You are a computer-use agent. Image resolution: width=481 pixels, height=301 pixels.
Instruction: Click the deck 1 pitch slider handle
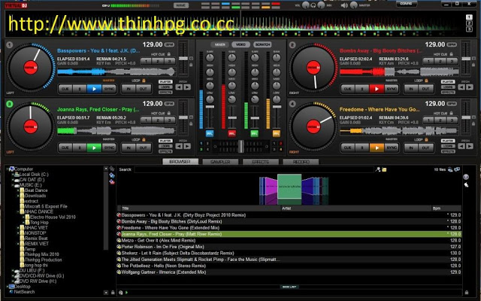coord(183,59)
